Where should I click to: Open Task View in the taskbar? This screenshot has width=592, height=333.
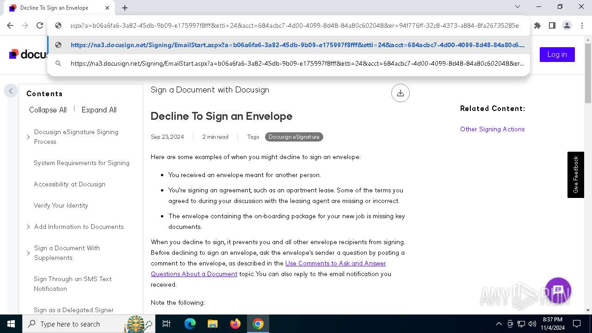click(x=166, y=324)
